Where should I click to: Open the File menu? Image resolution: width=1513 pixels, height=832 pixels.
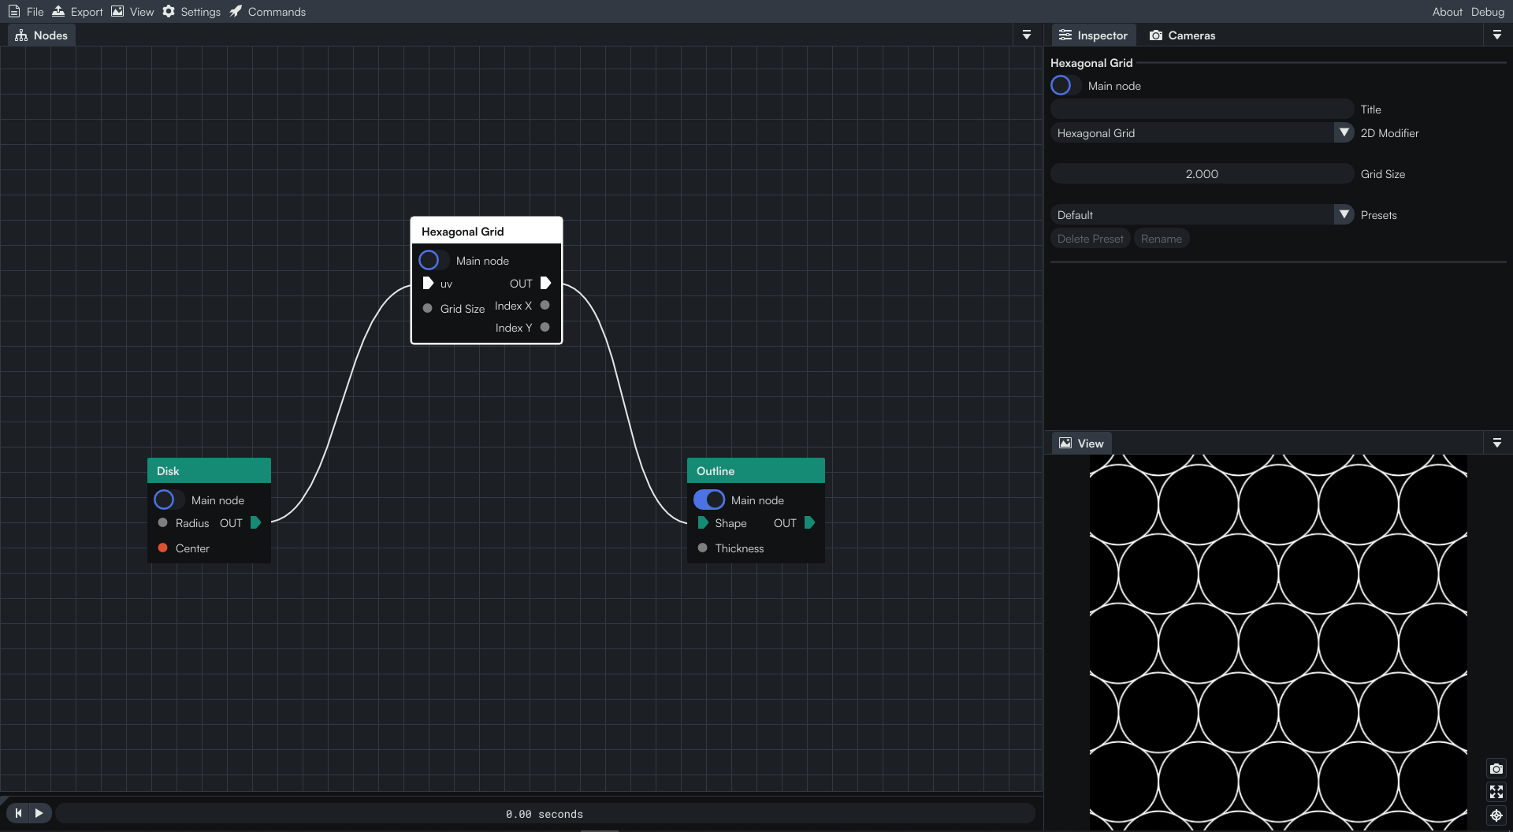(x=26, y=12)
